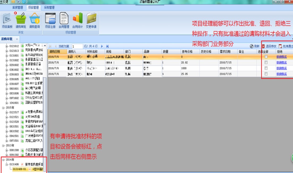
Task: Click 拒绝购买 in the row priced 0
Action: click(x=282, y=57)
